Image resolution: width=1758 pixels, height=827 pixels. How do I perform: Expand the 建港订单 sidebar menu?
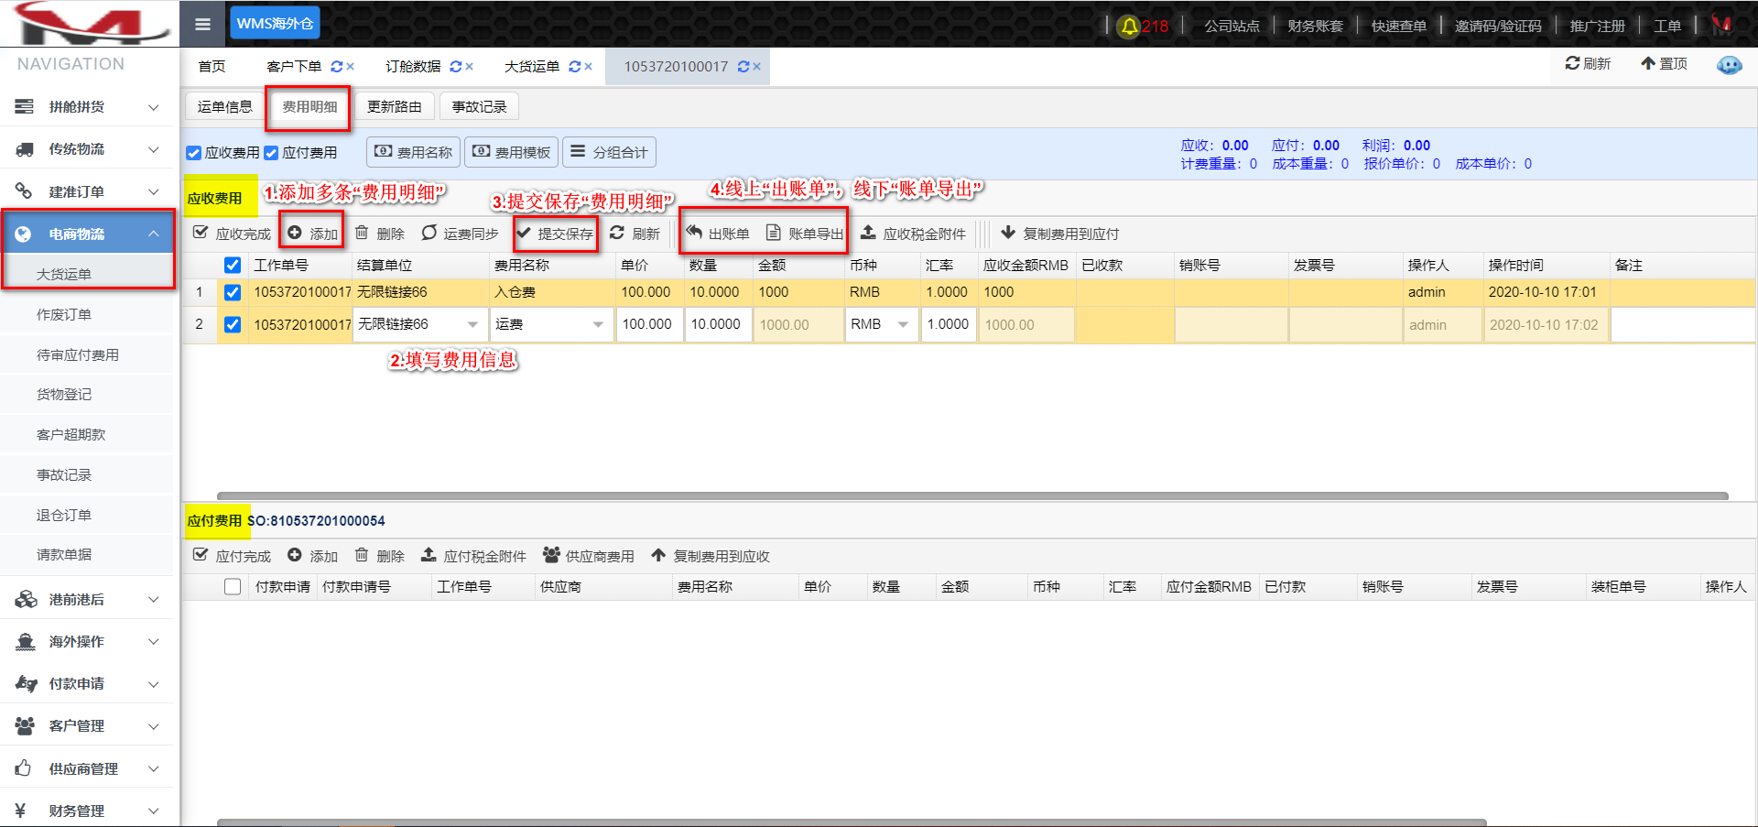(x=87, y=192)
